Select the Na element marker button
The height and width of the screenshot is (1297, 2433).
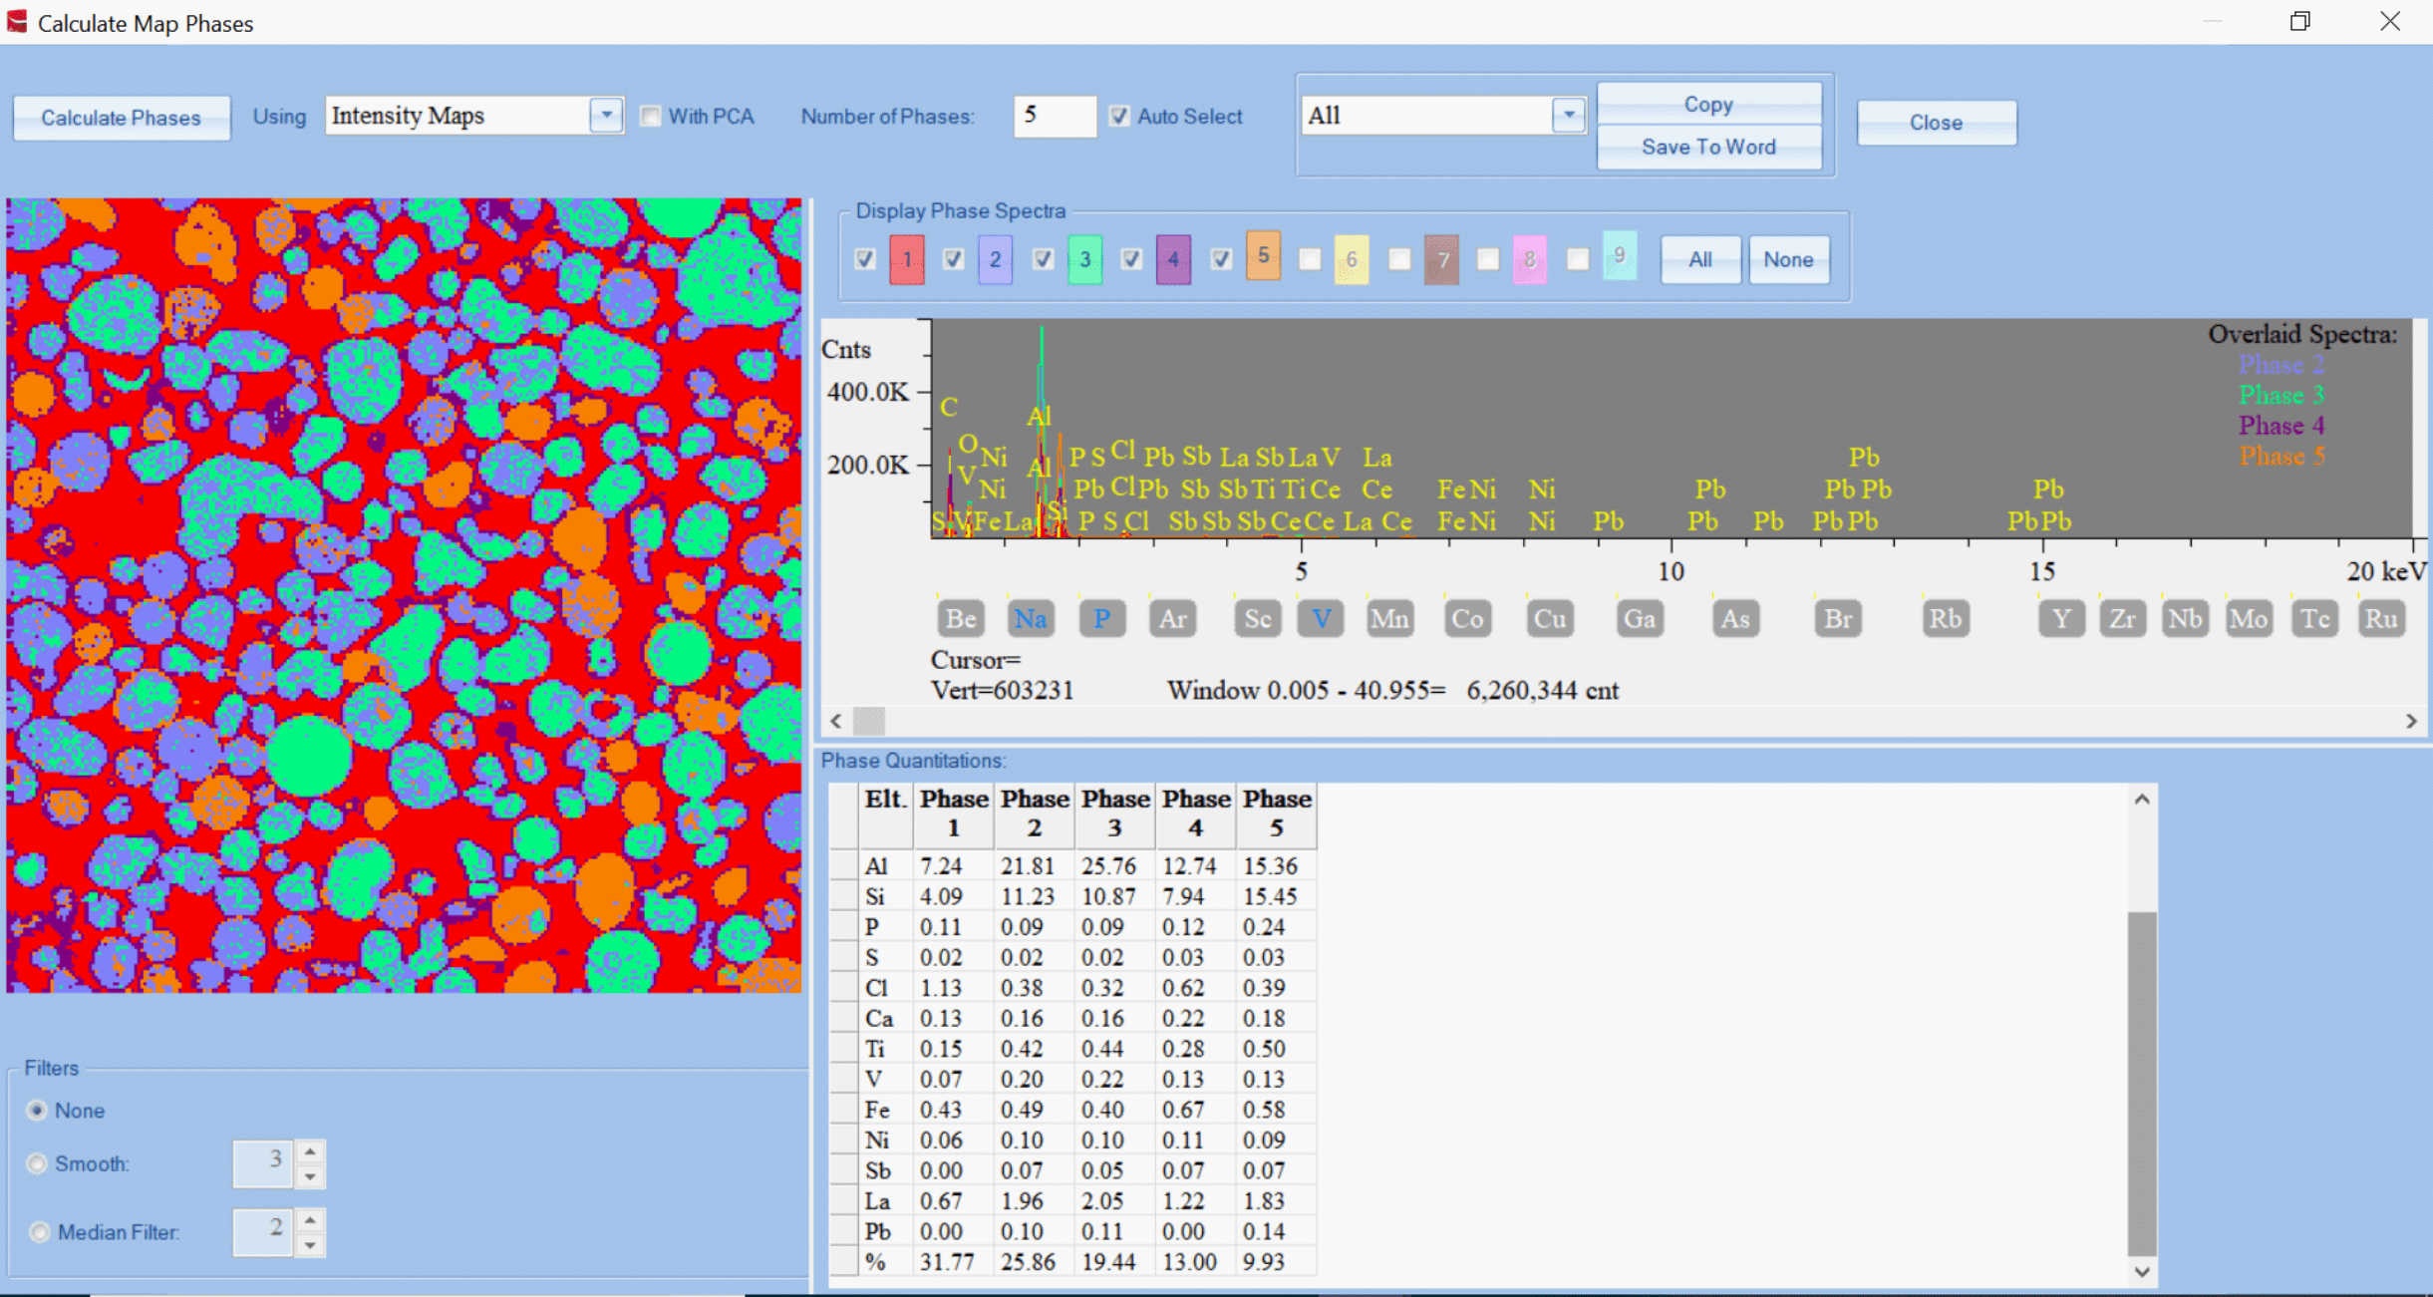(x=1030, y=619)
